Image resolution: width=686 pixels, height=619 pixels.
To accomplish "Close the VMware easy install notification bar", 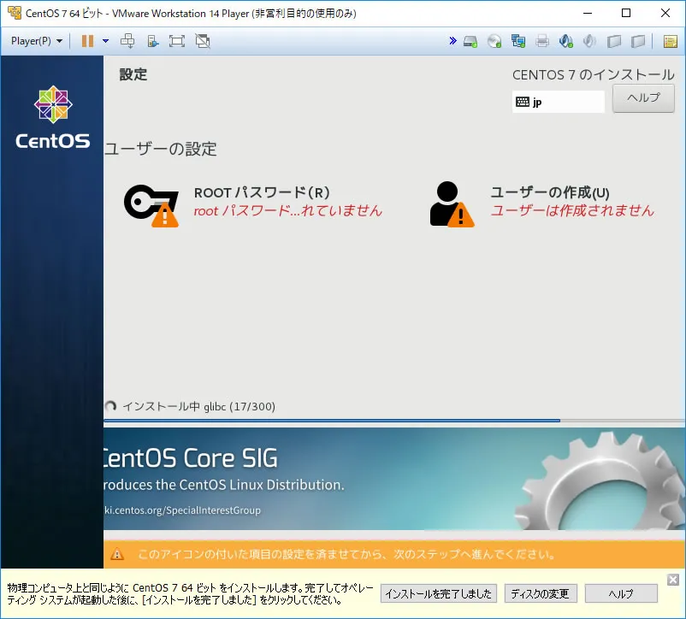I will pos(673,580).
